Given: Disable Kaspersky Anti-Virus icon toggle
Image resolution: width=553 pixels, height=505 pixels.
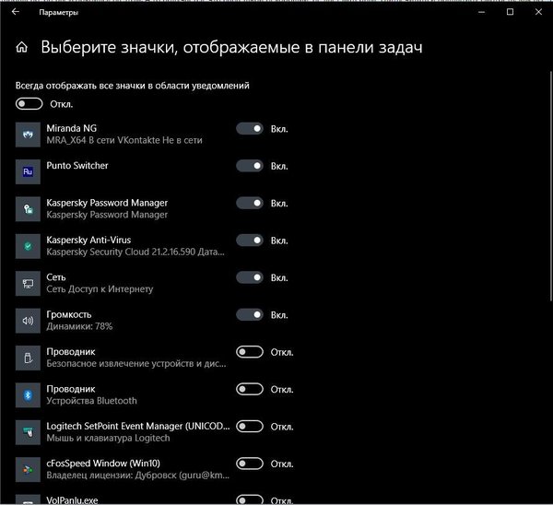Looking at the screenshot, I should click(250, 241).
